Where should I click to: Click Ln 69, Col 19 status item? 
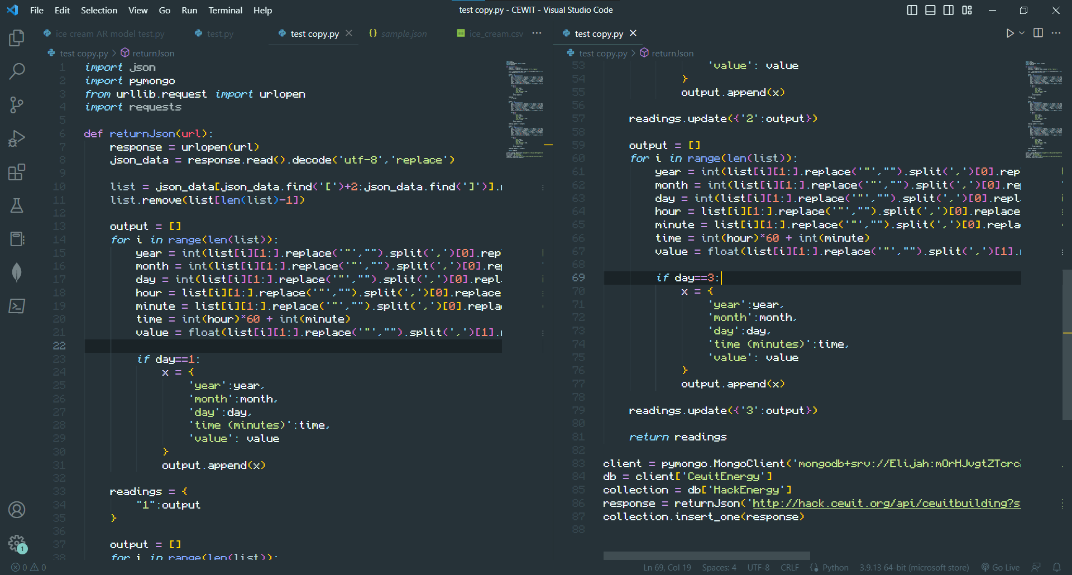point(667,567)
